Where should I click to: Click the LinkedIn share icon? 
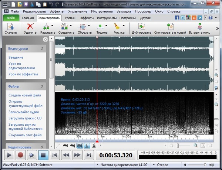(200, 18)
